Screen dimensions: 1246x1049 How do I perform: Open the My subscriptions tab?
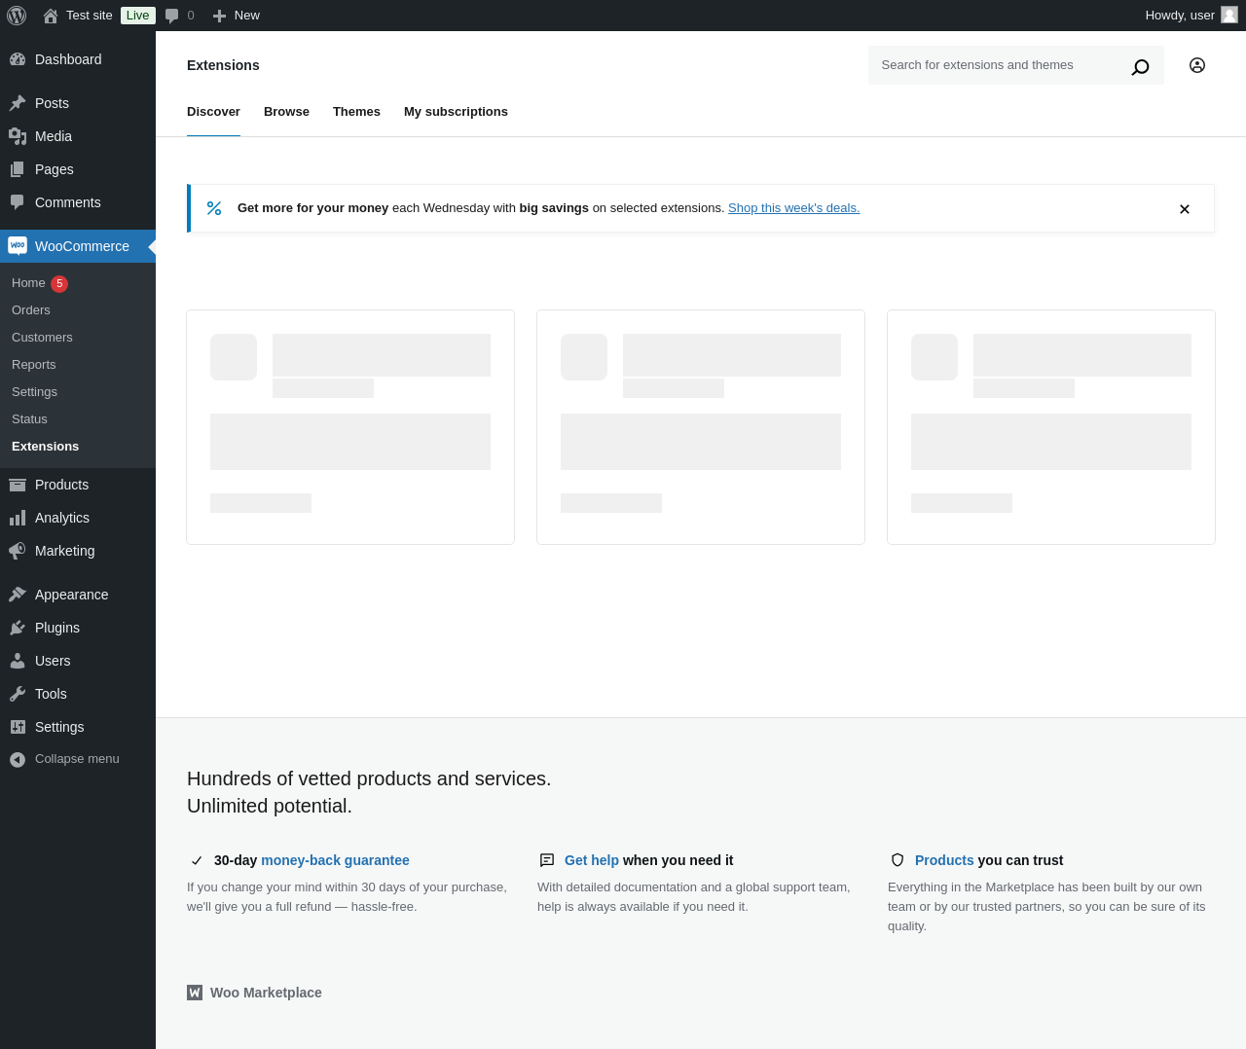456,112
